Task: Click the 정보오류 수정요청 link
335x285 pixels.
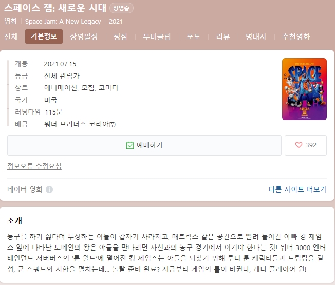Action: coord(34,166)
